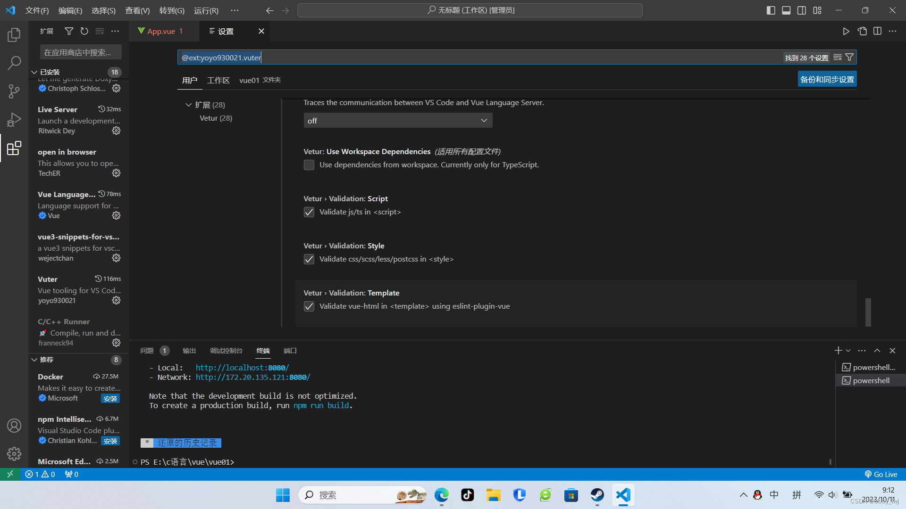Open the extensions filter icon
Screen dimensions: 906x509
[x=69, y=31]
